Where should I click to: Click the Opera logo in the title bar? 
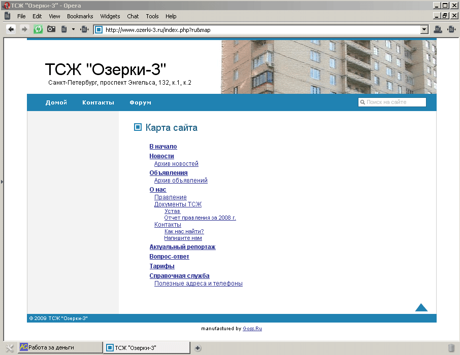pyautogui.click(x=7, y=5)
